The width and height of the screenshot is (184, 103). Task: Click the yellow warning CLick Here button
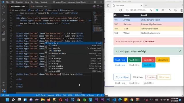pyautogui.click(x=163, y=60)
